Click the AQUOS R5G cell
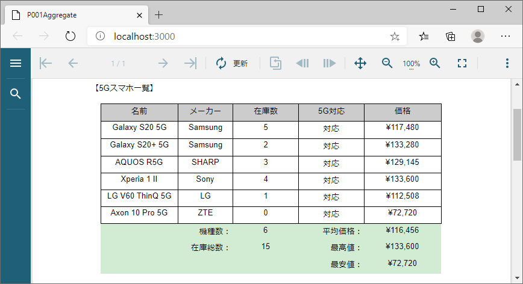 coord(139,164)
